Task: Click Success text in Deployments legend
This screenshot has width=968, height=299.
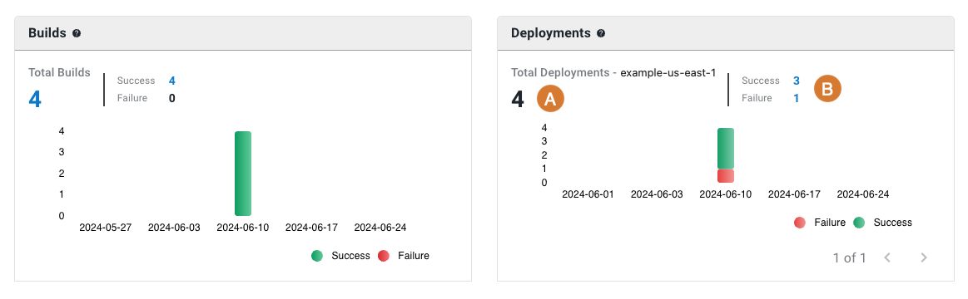Action: 893,223
